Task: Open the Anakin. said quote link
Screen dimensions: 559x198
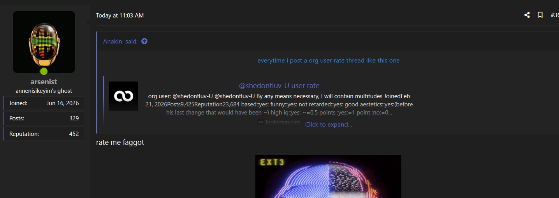Action: tap(120, 41)
